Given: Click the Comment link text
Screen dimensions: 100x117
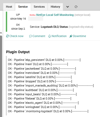Looking at the screenshot, I should click(39, 36).
